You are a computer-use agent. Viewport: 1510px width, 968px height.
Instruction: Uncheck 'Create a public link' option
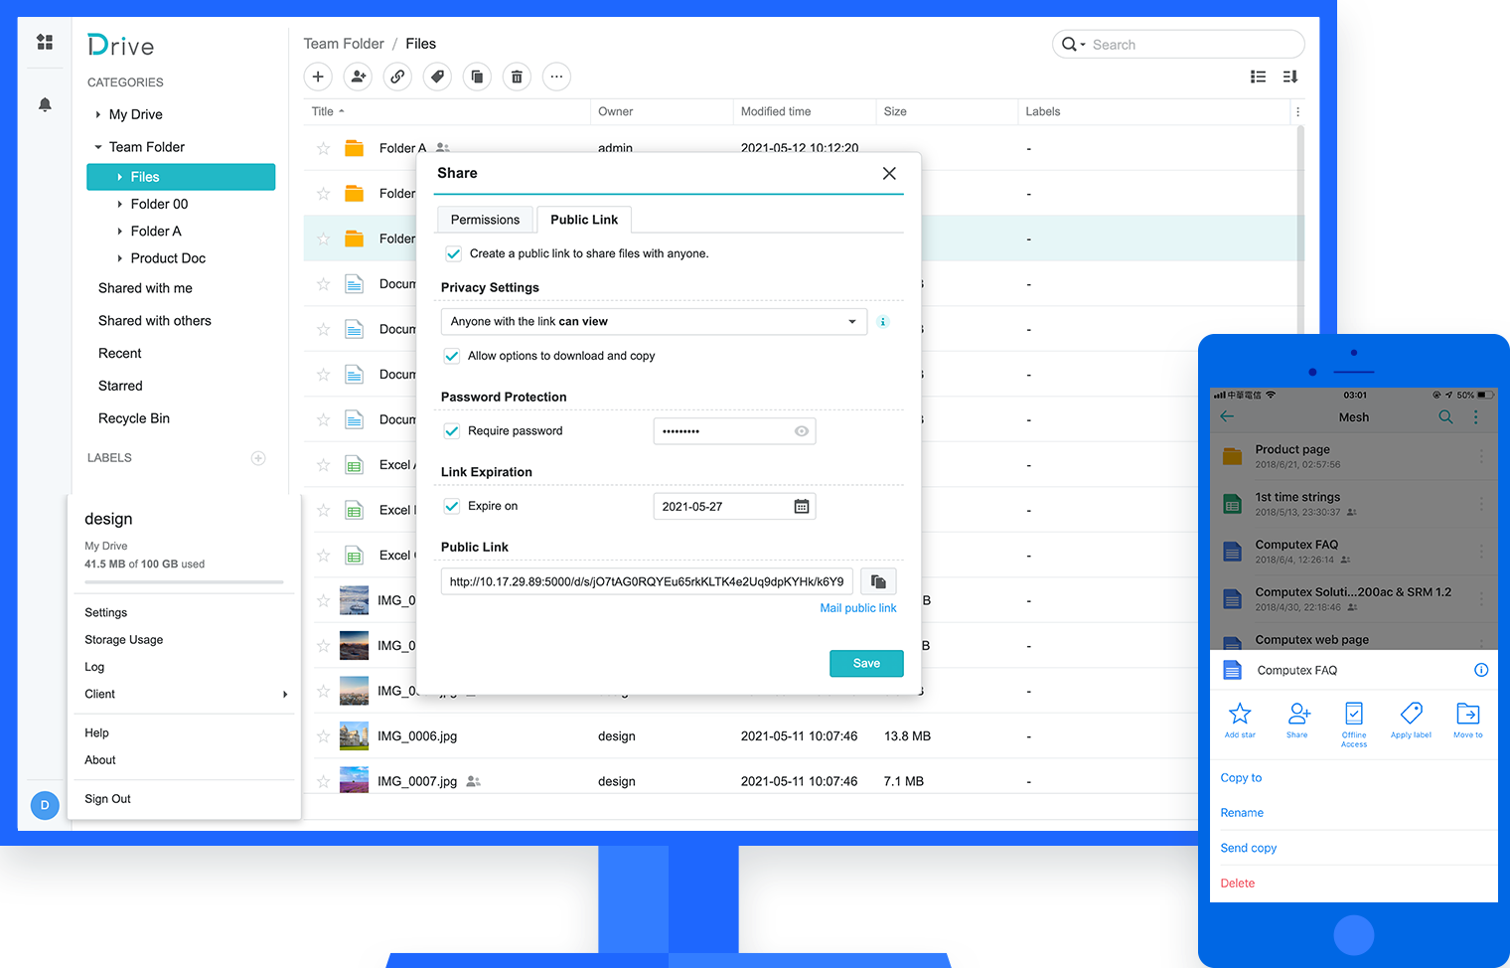[x=453, y=253]
